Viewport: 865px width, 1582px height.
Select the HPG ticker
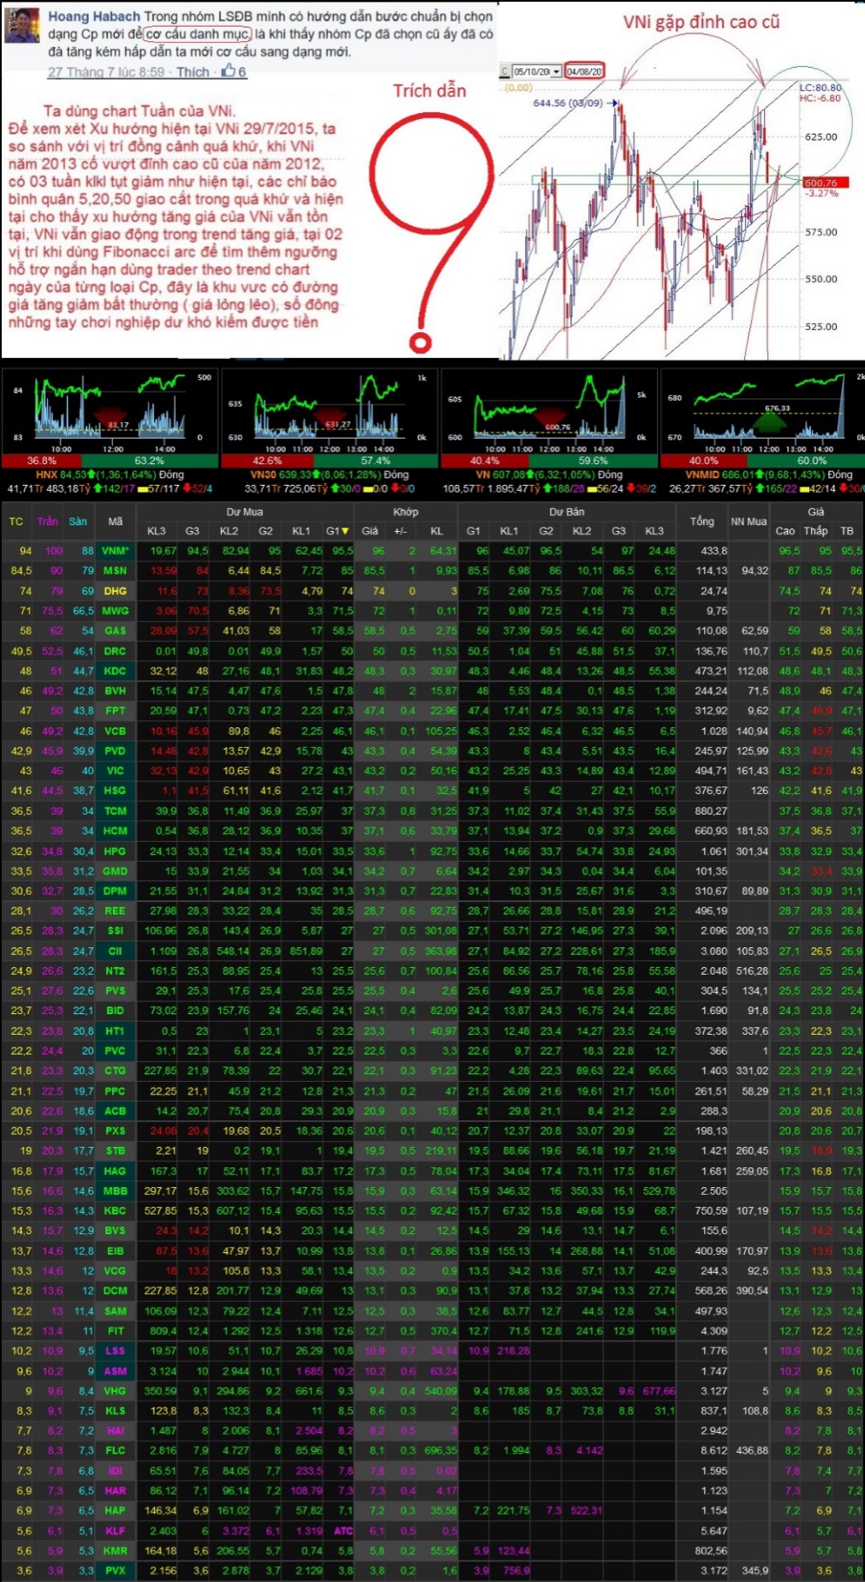[x=116, y=851]
